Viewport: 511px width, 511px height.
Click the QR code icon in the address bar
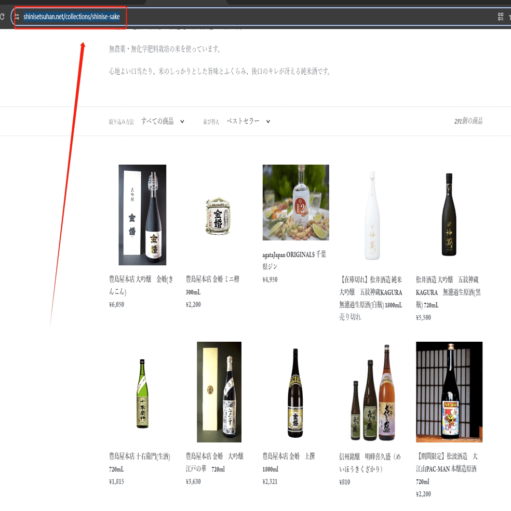[x=501, y=17]
